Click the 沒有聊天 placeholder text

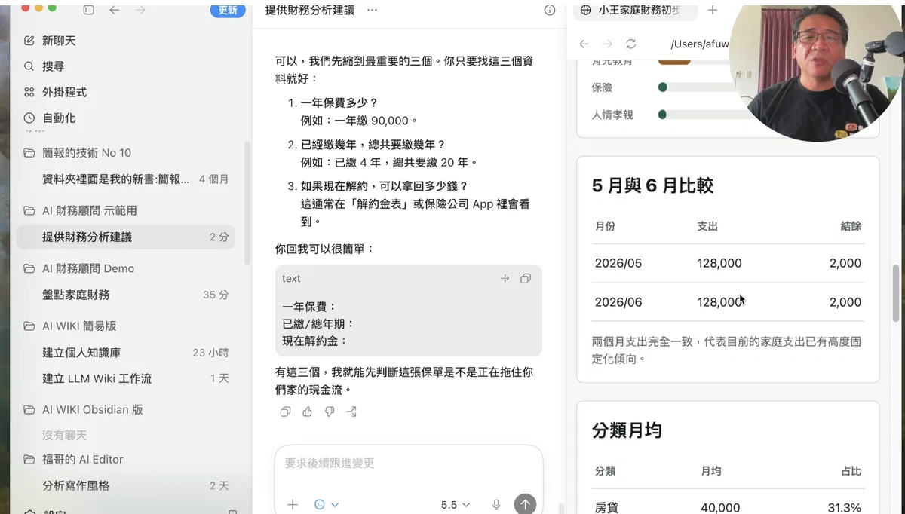click(65, 436)
